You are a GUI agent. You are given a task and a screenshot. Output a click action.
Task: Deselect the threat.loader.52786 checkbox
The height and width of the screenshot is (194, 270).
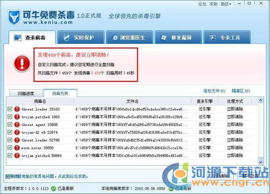10,140
